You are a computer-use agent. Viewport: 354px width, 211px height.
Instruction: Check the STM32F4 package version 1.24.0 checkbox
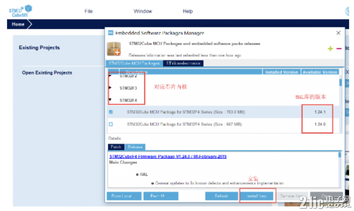pyautogui.click(x=111, y=124)
